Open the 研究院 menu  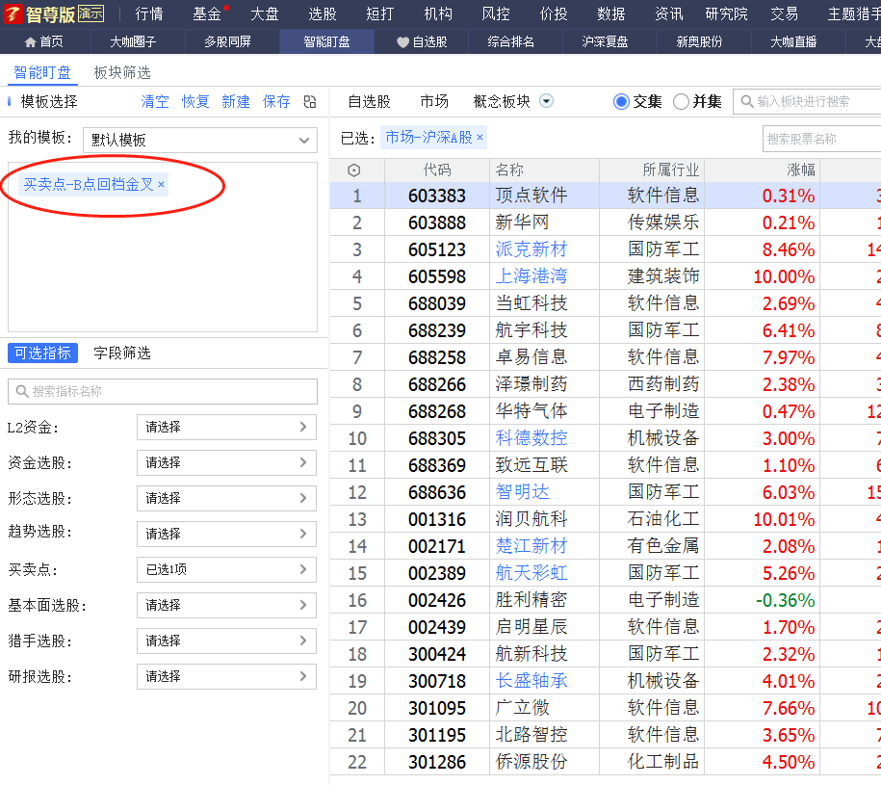[727, 14]
